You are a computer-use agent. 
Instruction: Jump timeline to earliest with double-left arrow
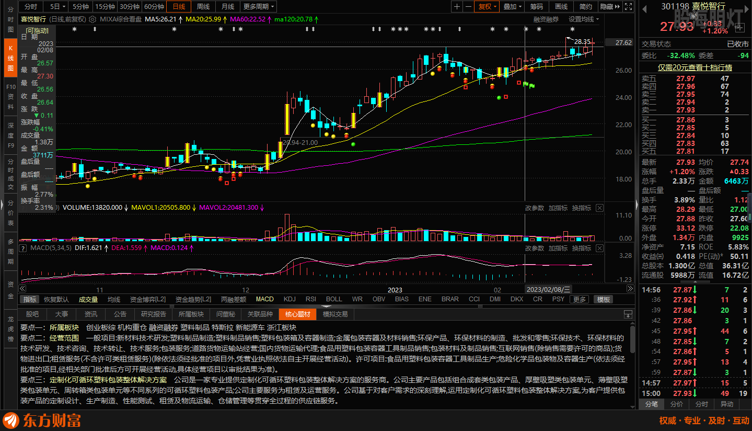click(22, 289)
